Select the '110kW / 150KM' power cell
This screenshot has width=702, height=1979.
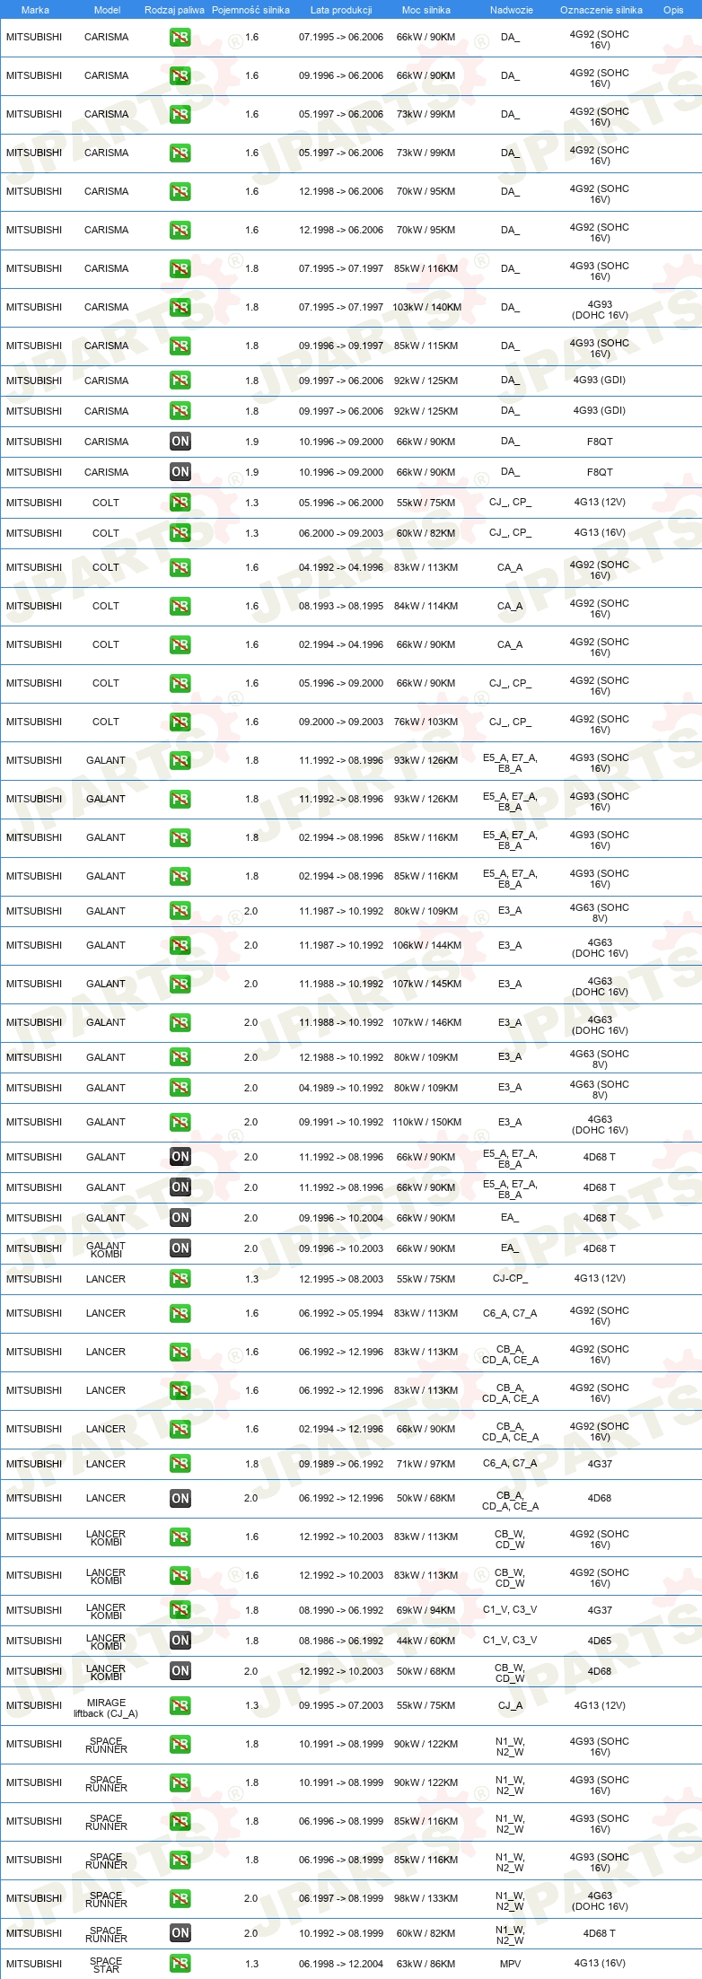pyautogui.click(x=426, y=1122)
